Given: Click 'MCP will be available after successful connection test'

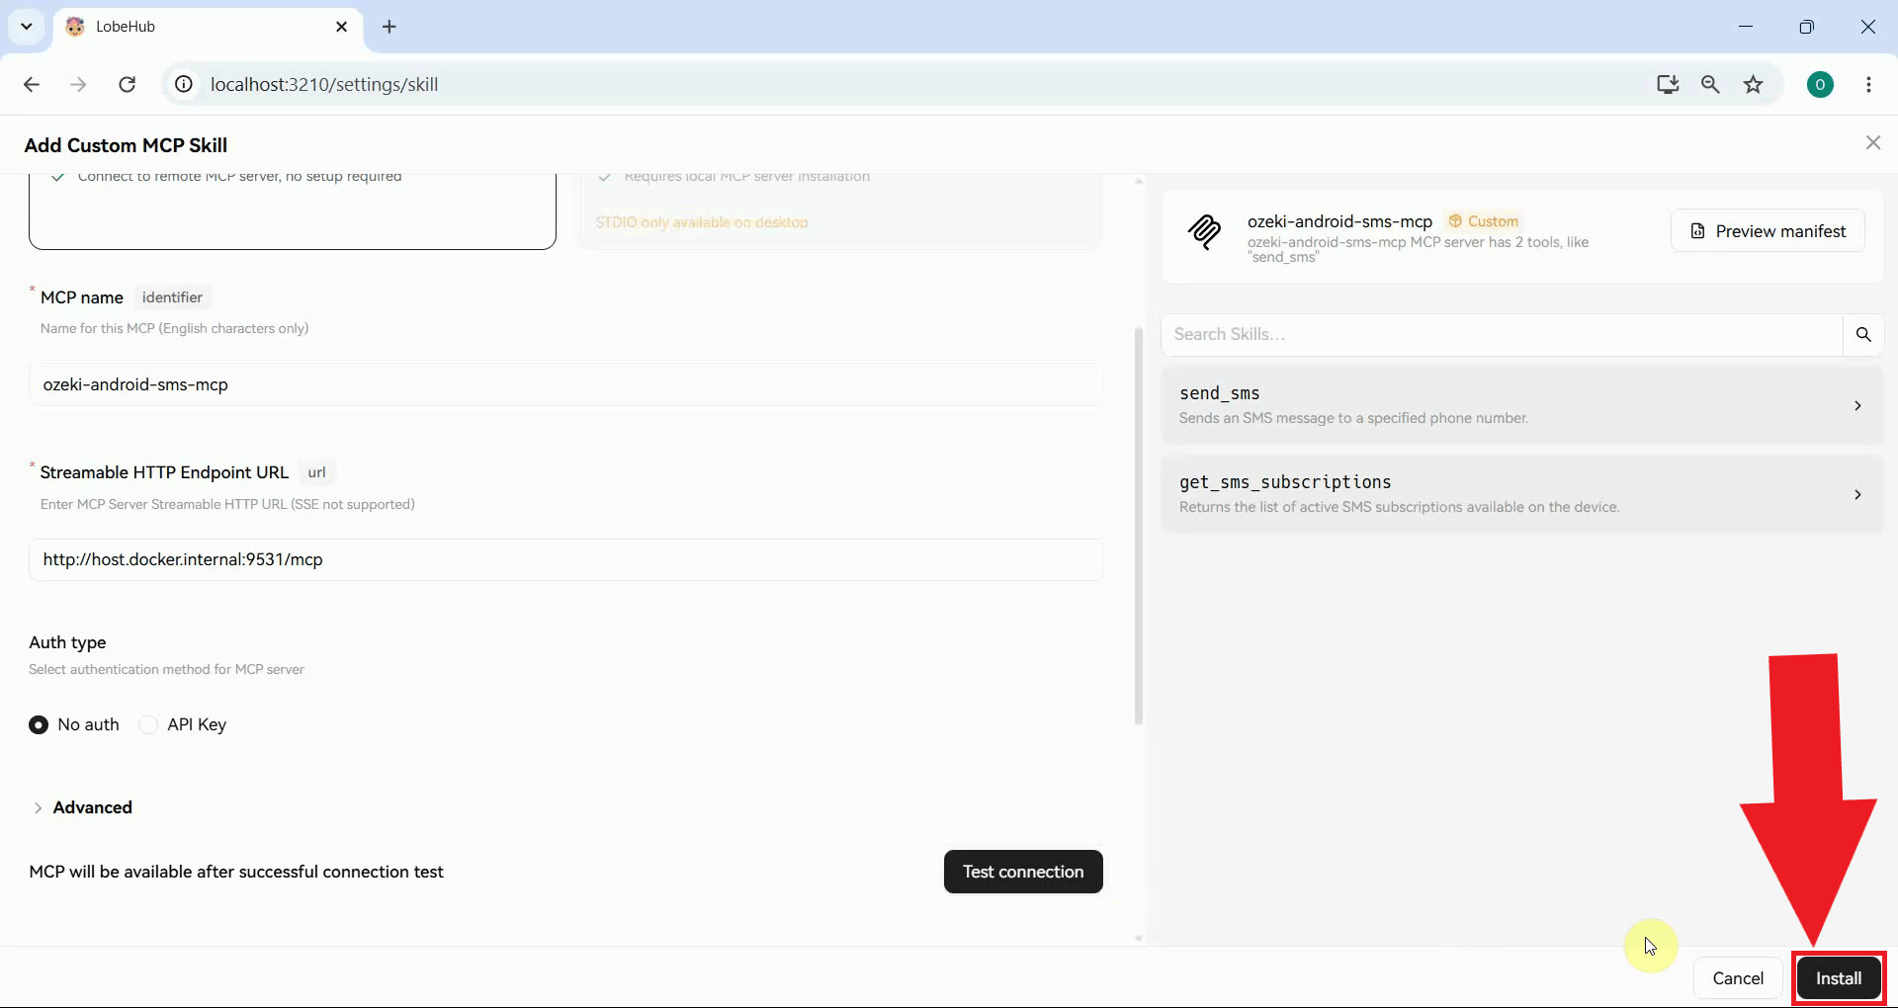Looking at the screenshot, I should click(236, 872).
